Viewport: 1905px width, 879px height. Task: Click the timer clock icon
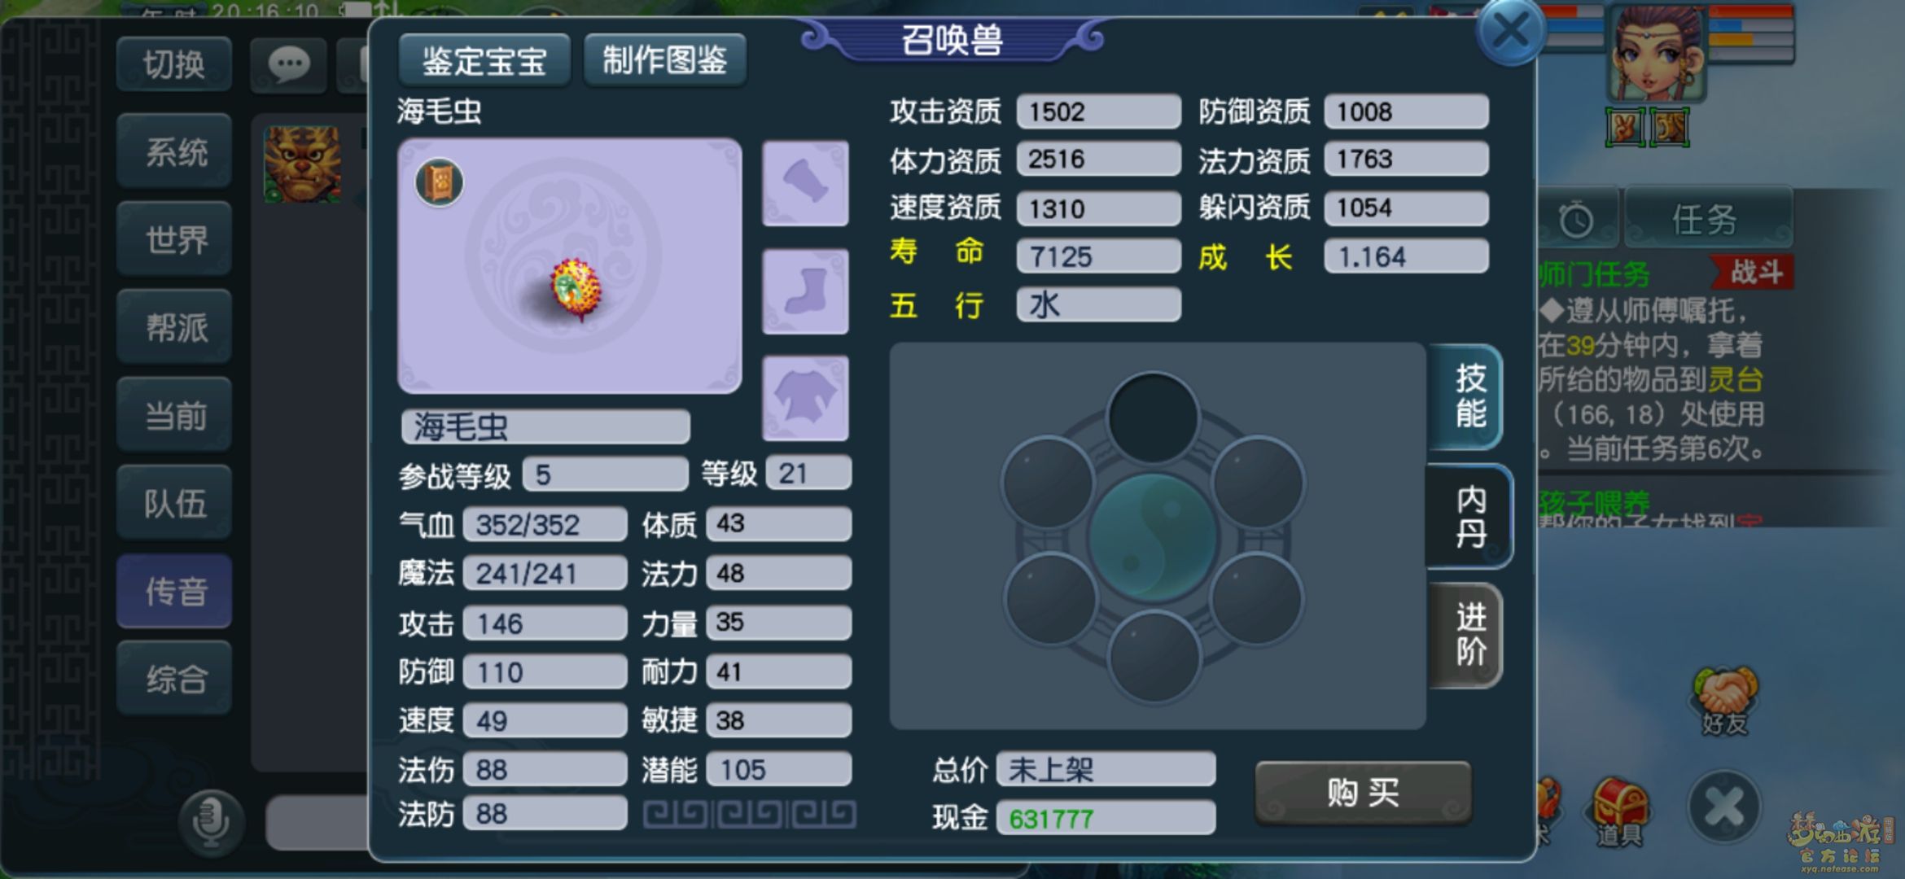[x=1576, y=219]
